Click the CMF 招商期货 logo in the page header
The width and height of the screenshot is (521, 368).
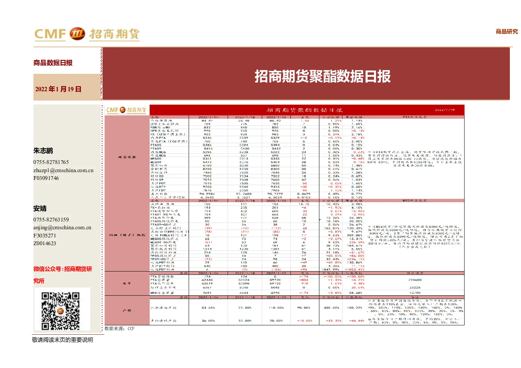(x=87, y=34)
